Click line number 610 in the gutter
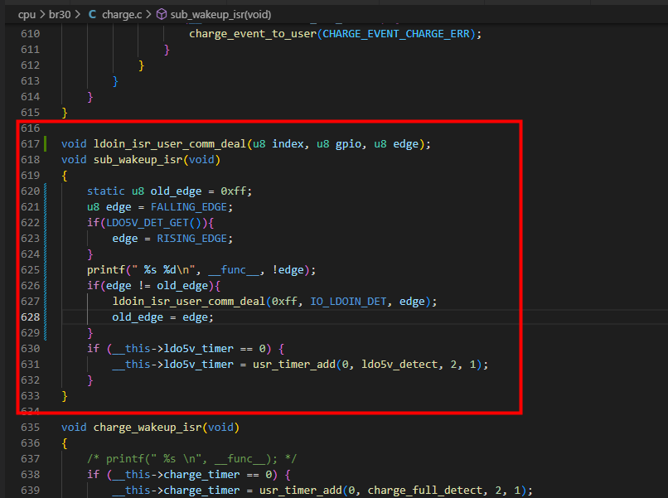 [x=30, y=34]
